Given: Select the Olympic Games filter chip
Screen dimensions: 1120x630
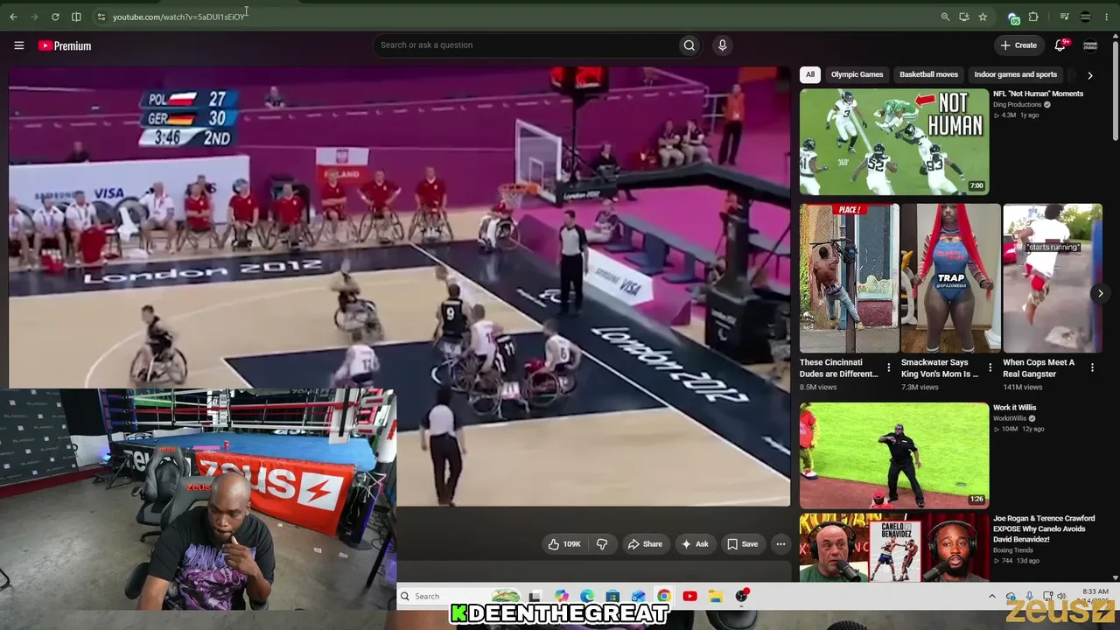Looking at the screenshot, I should click(857, 74).
